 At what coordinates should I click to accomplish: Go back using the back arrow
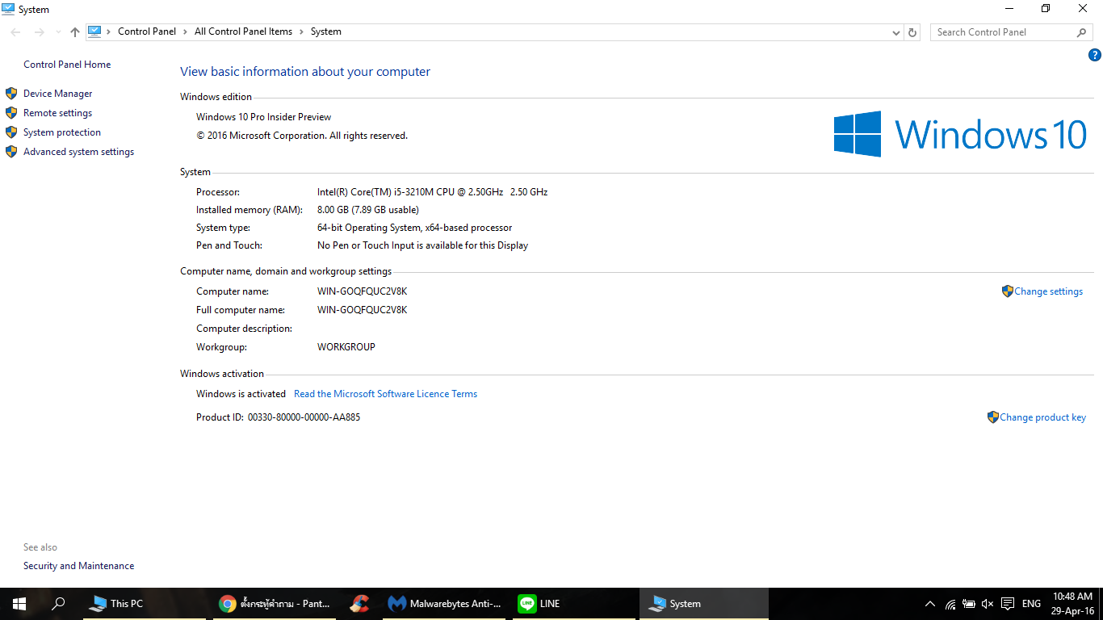point(16,32)
